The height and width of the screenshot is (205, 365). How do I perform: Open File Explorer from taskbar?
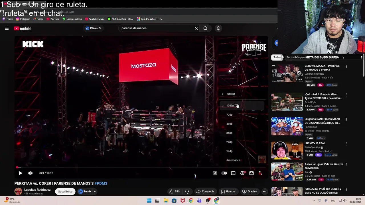coord(166,200)
